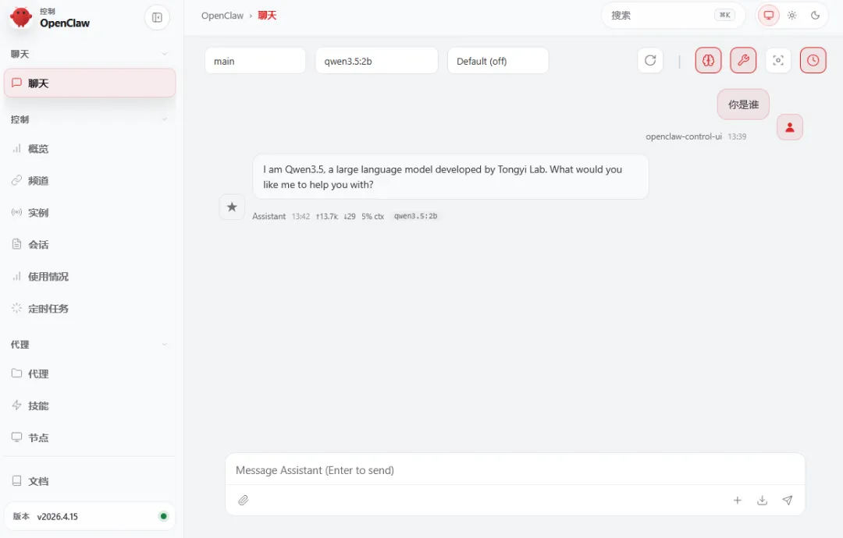Open the main session dropdown

click(254, 61)
